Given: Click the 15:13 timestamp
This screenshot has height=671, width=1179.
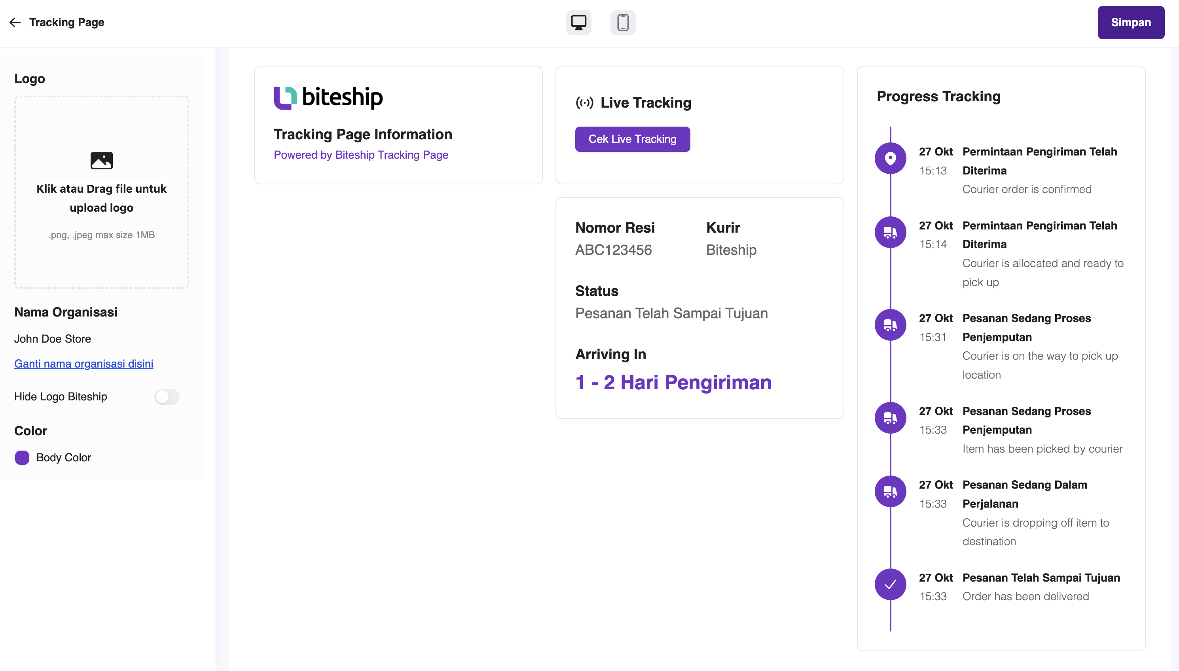Looking at the screenshot, I should 933,171.
